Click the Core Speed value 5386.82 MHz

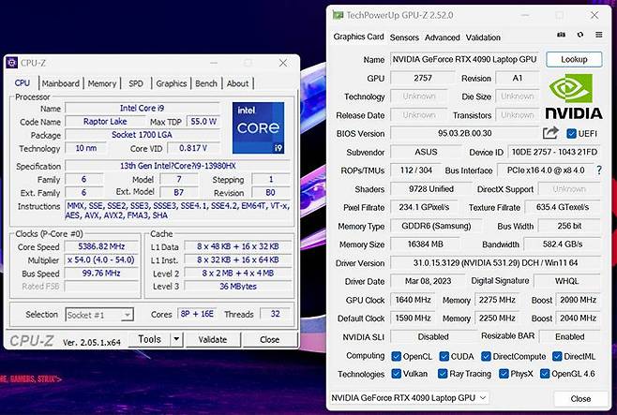(101, 246)
